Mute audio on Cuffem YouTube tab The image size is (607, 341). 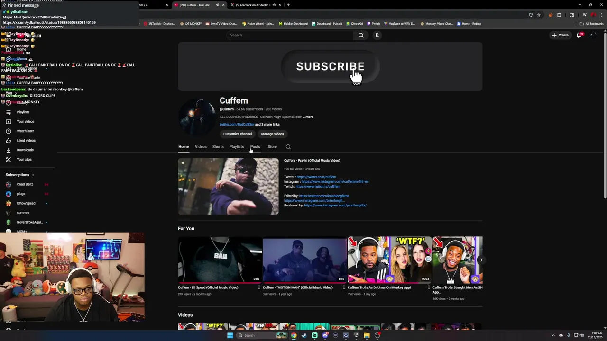pyautogui.click(x=218, y=5)
